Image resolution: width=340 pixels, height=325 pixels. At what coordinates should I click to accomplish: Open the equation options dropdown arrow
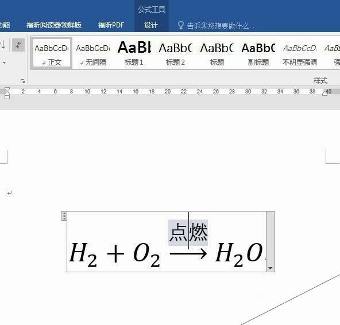(270, 268)
